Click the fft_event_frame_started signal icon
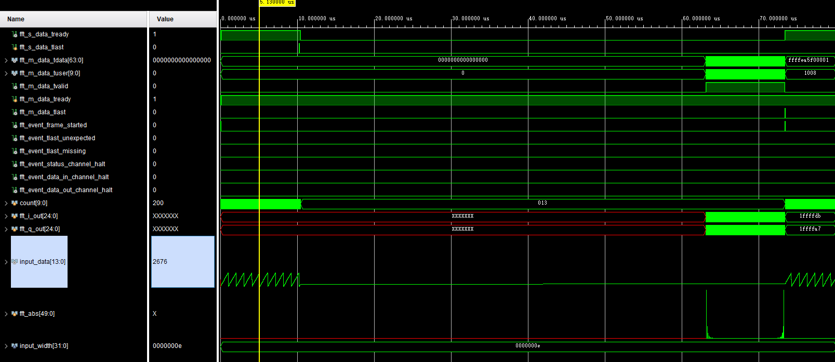This screenshot has width=835, height=362. click(15, 125)
